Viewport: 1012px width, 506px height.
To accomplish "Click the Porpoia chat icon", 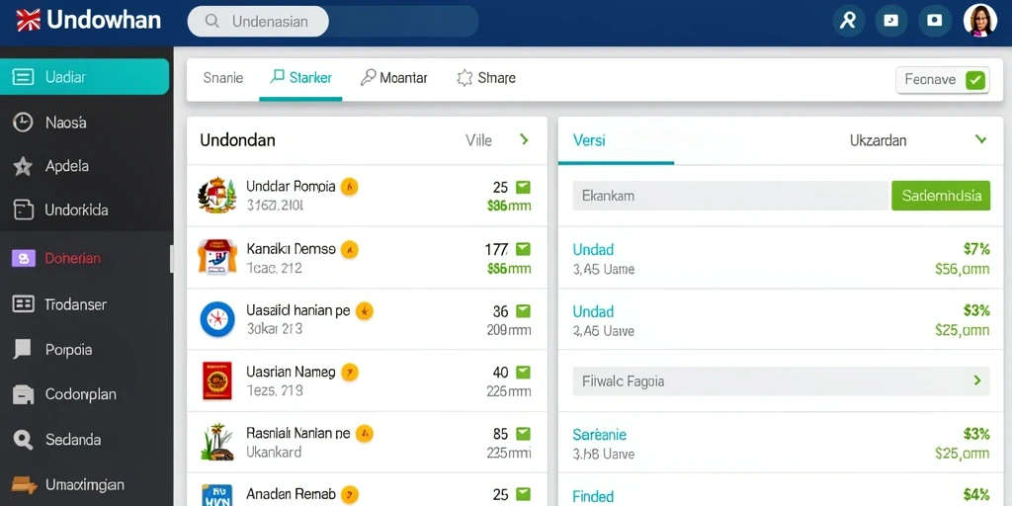I will [22, 350].
